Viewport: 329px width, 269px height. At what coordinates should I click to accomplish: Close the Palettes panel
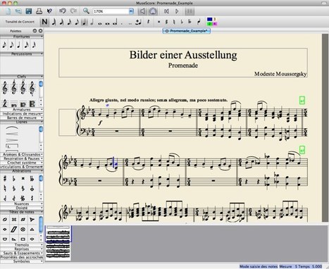pyautogui.click(x=40, y=31)
